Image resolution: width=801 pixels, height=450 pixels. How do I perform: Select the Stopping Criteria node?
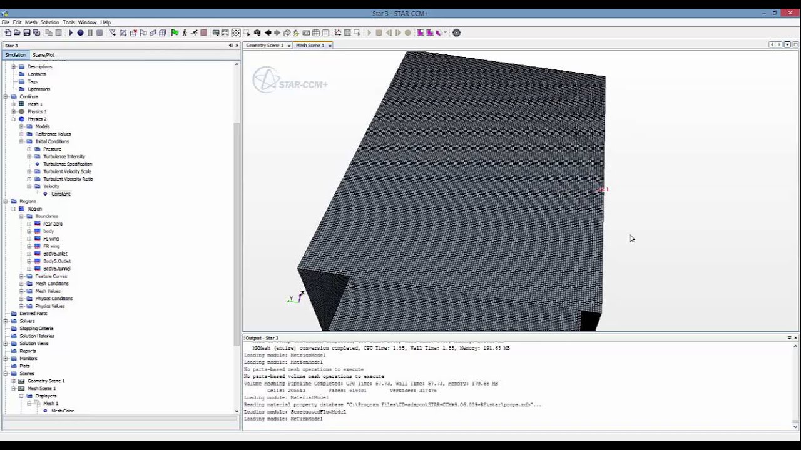tap(36, 329)
